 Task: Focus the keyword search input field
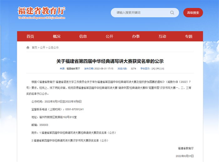pos(141,13)
